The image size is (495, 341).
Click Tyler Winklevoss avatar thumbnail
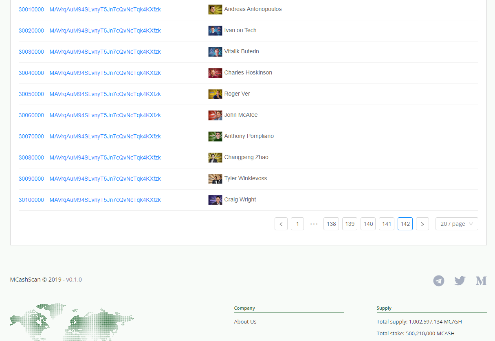pyautogui.click(x=215, y=179)
